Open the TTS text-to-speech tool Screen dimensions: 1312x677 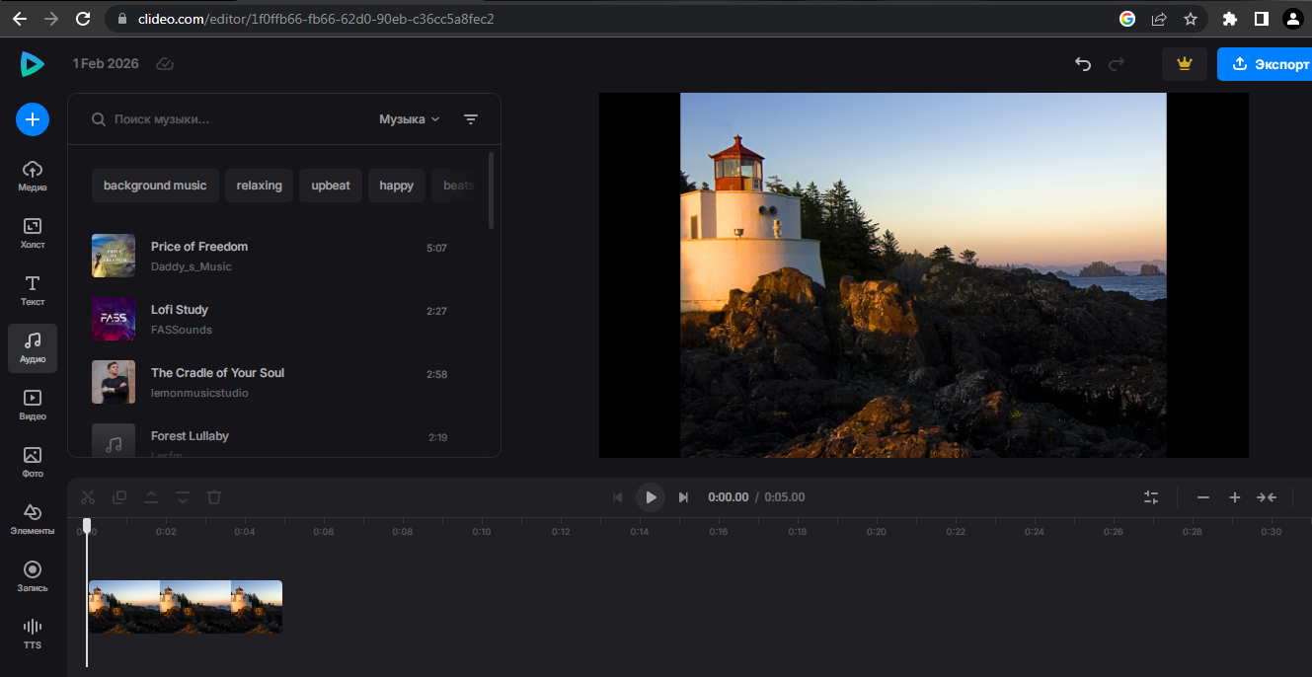click(x=33, y=634)
